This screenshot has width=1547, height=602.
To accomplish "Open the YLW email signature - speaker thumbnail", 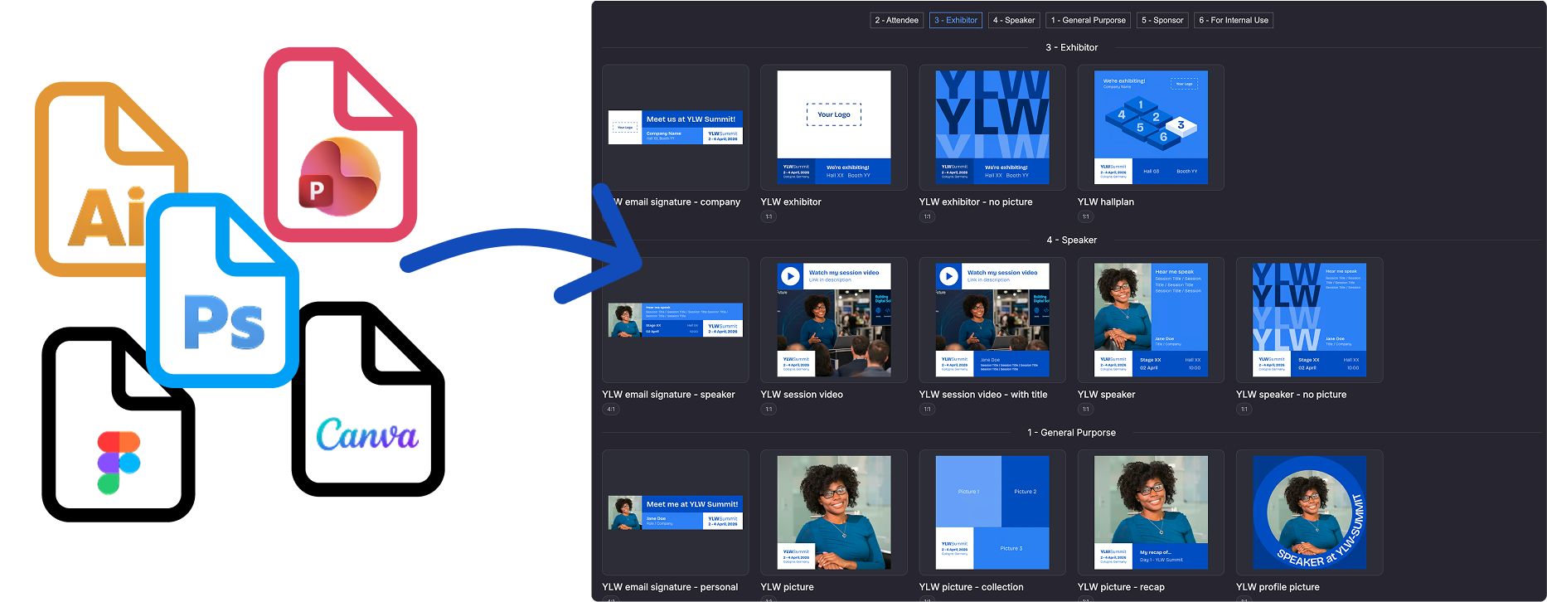I will coord(676,320).
